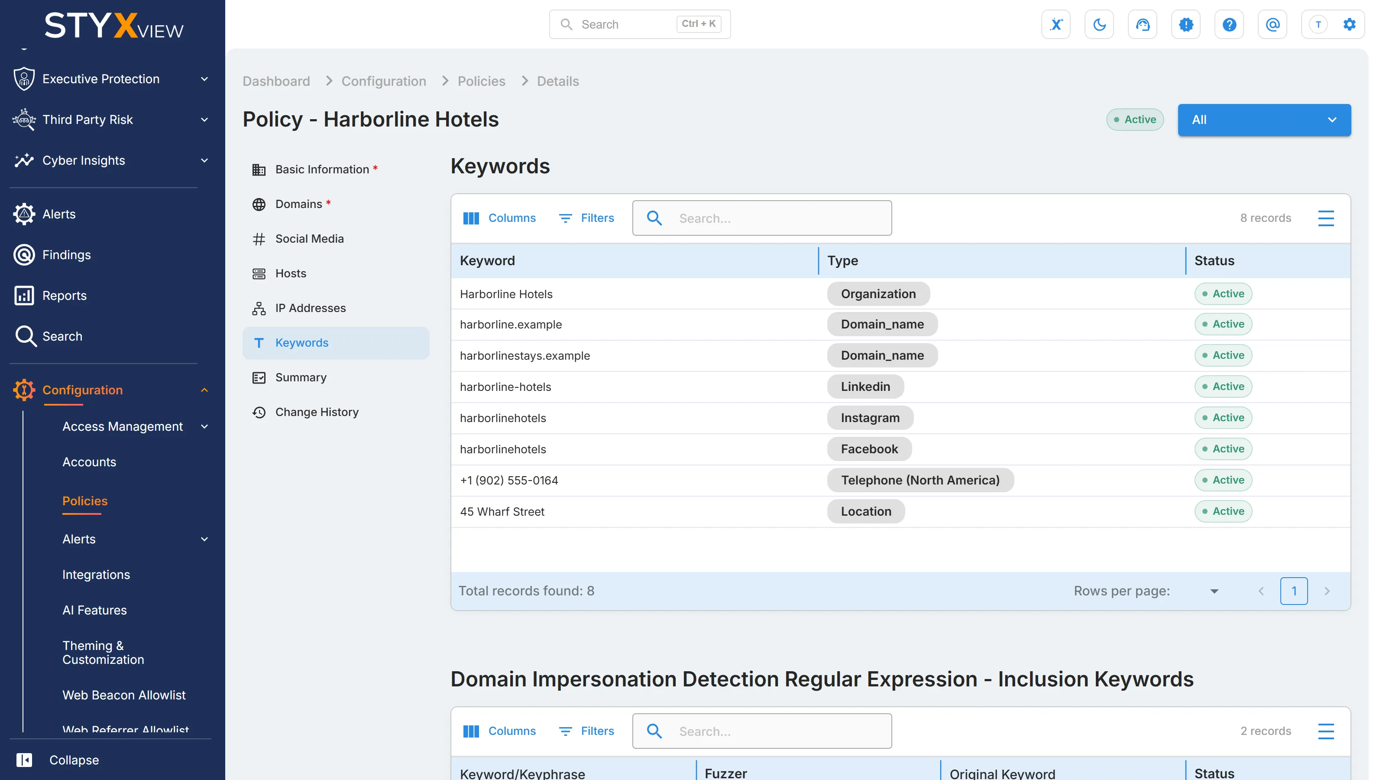Click the Alerts gear icon in sidebar
The image size is (1386, 780).
(x=24, y=214)
